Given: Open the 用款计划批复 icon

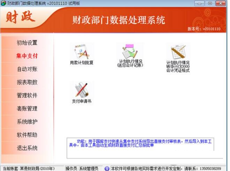Looking at the screenshot, I should tap(82, 55).
